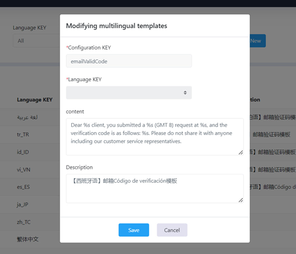Select the es_ES language row
Image resolution: width=296 pixels, height=254 pixels.
pyautogui.click(x=23, y=187)
